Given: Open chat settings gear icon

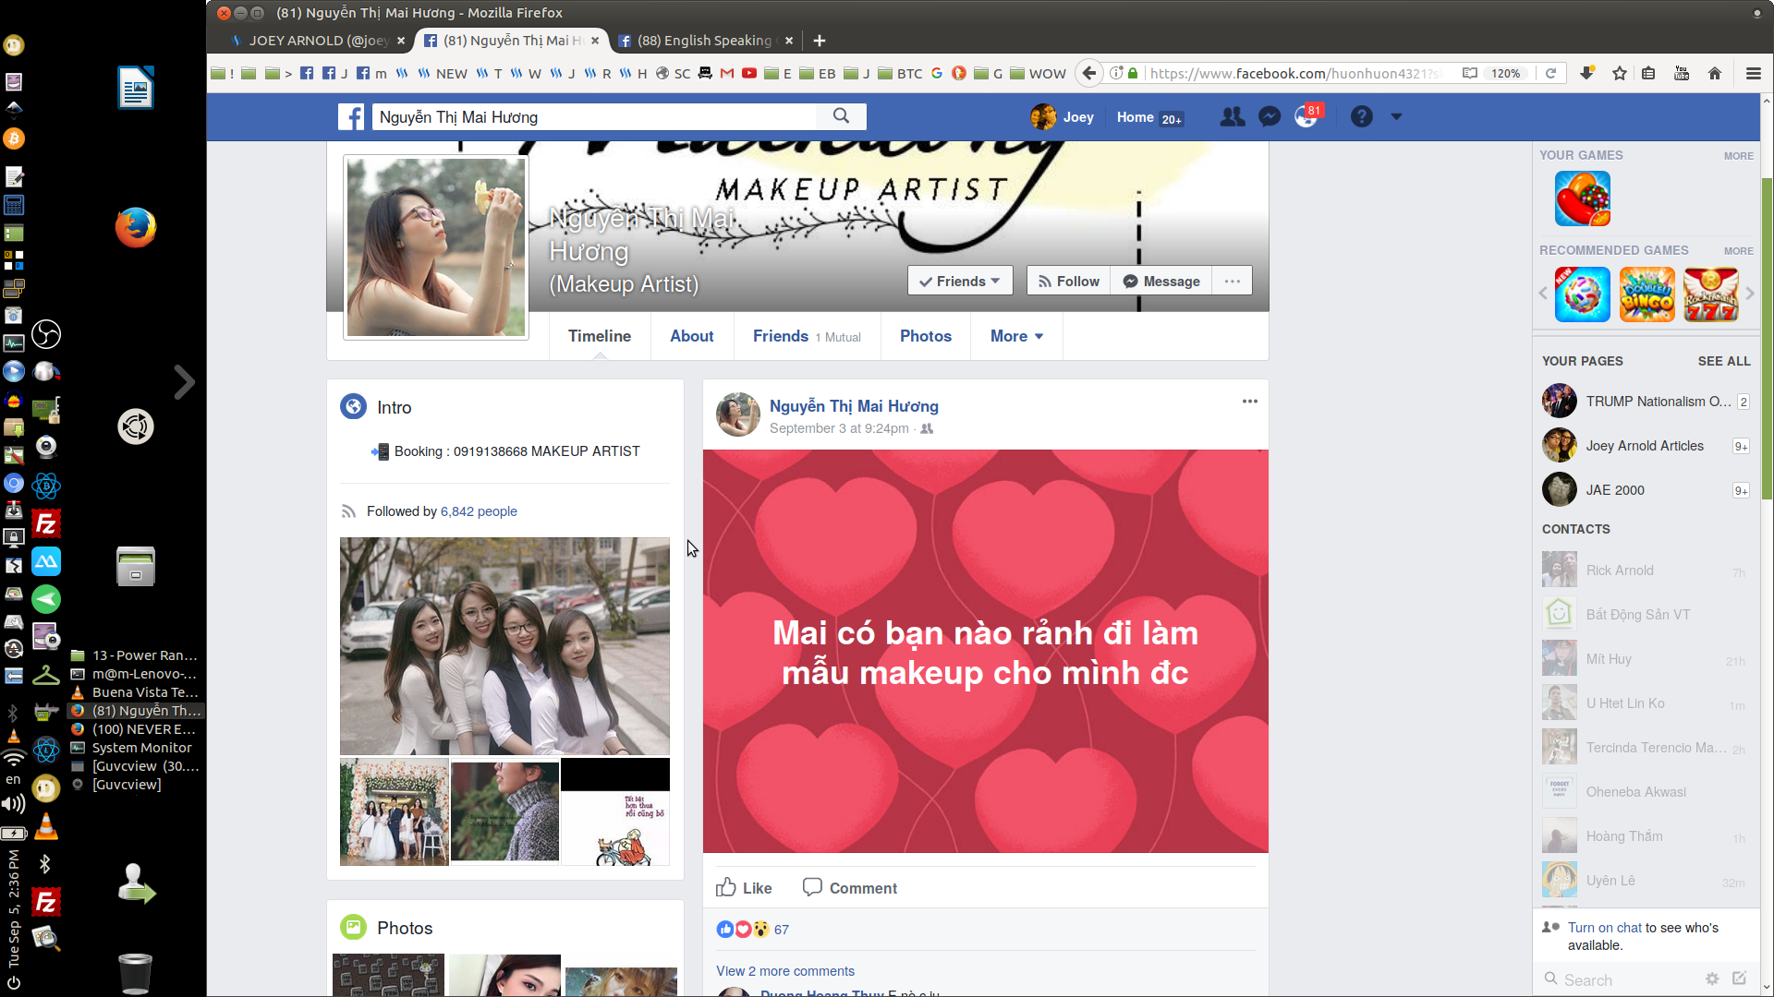Looking at the screenshot, I should point(1712,979).
